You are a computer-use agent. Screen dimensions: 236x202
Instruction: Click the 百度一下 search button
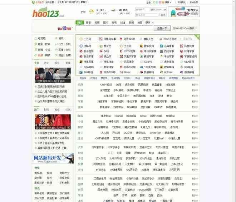point(162,28)
